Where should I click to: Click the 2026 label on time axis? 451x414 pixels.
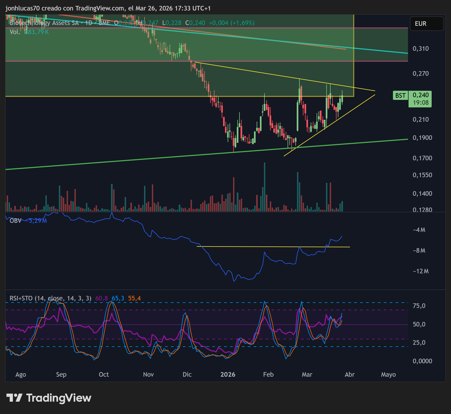(228, 375)
